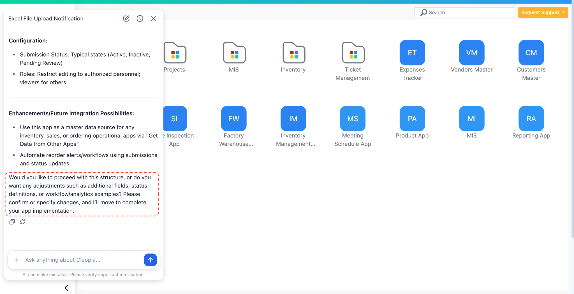
Task: Click the Search field
Action: 464,12
